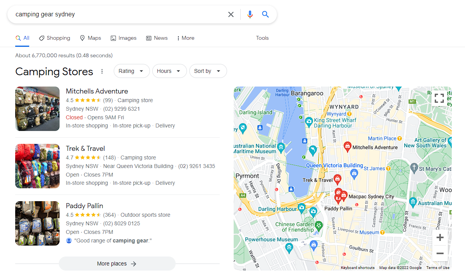Screen dimensions: 465x276
Task: Zoom out with the map minus icon
Action: pyautogui.click(x=440, y=253)
